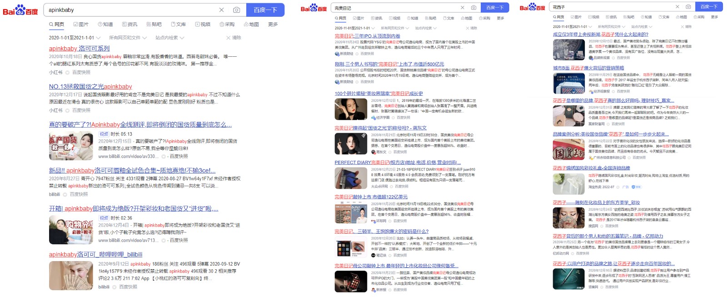Open result '城市B面 花西子爆火背后的营销策略'
The width and height of the screenshot is (727, 297).
588,68
